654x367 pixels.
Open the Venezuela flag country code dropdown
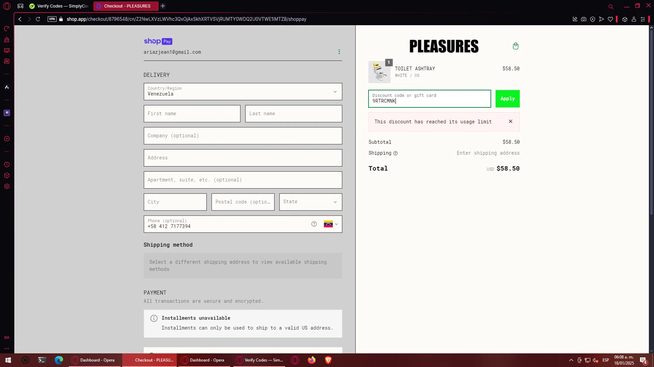point(331,224)
